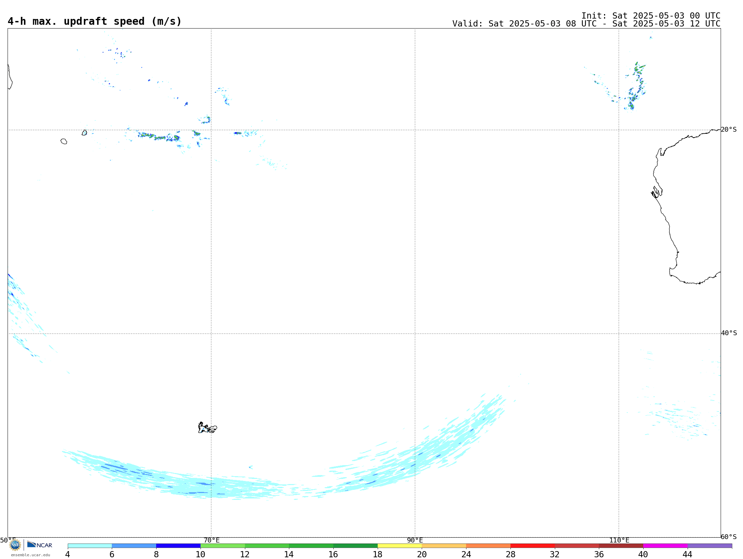Click the NCAR logo
Viewport: 743px width, 559px height.
pyautogui.click(x=40, y=545)
